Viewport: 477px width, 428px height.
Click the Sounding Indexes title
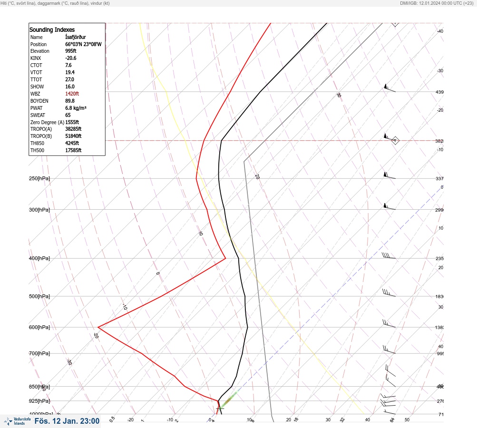(52, 30)
